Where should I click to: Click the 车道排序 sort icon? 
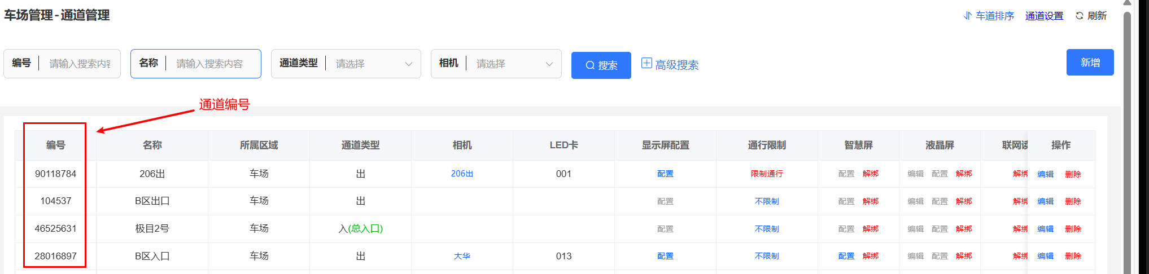(x=967, y=16)
